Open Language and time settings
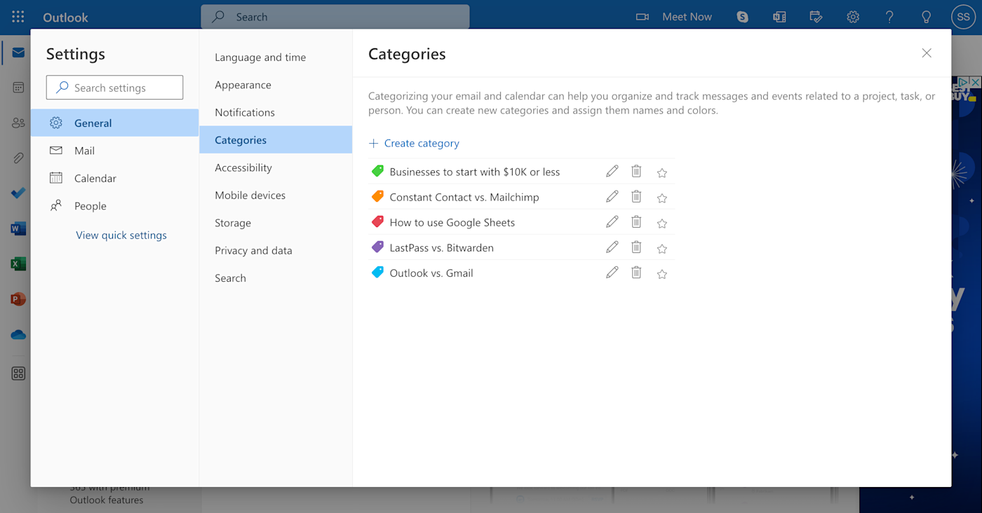Screen dimensions: 982x513 (276, 57)
